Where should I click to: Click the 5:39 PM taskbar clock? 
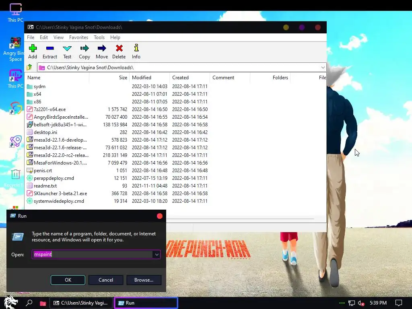pyautogui.click(x=378, y=303)
